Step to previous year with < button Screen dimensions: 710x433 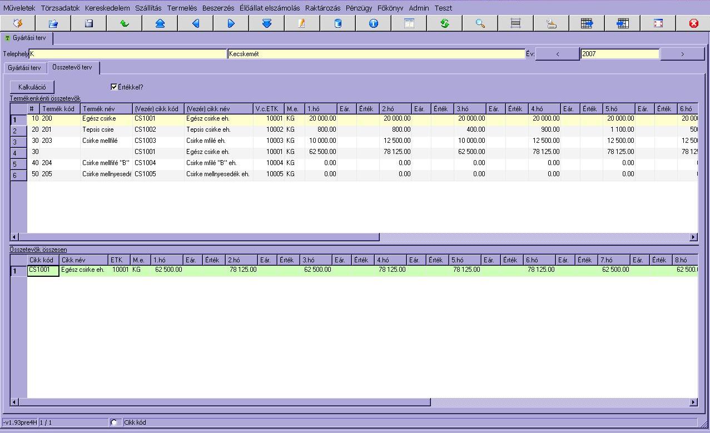(558, 54)
